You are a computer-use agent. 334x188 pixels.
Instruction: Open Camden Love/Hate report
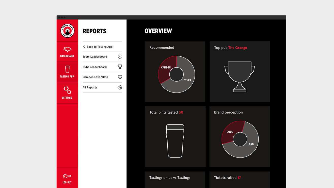[x=102, y=77]
